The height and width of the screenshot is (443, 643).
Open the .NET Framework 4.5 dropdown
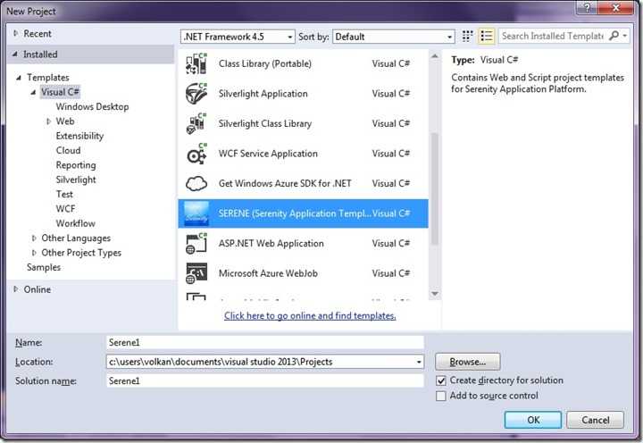[289, 37]
